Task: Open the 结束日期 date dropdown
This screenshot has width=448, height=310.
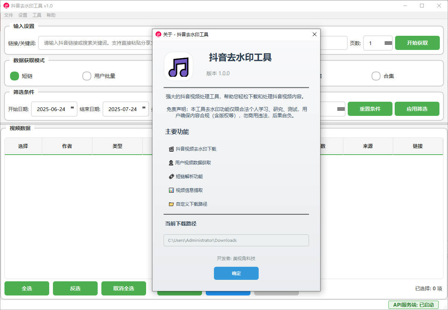Action: 144,108
